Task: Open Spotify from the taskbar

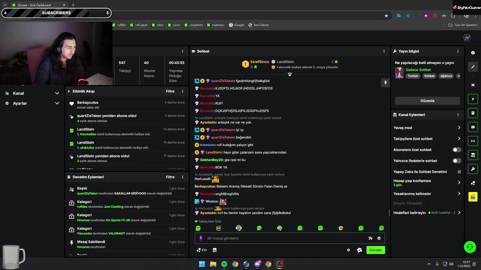Action: click(x=224, y=264)
